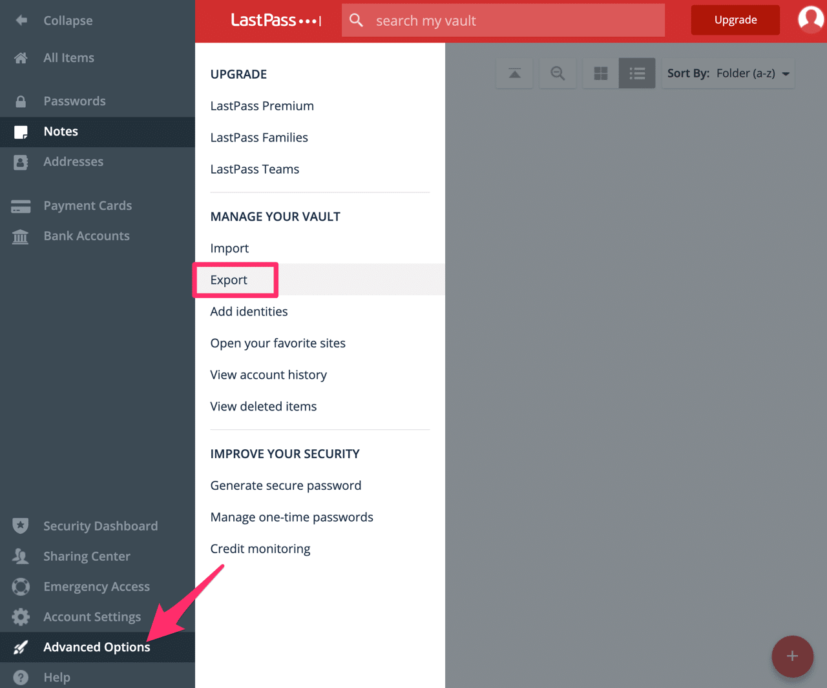The width and height of the screenshot is (827, 688).
Task: Choose LastPass Premium
Action: [x=262, y=106]
